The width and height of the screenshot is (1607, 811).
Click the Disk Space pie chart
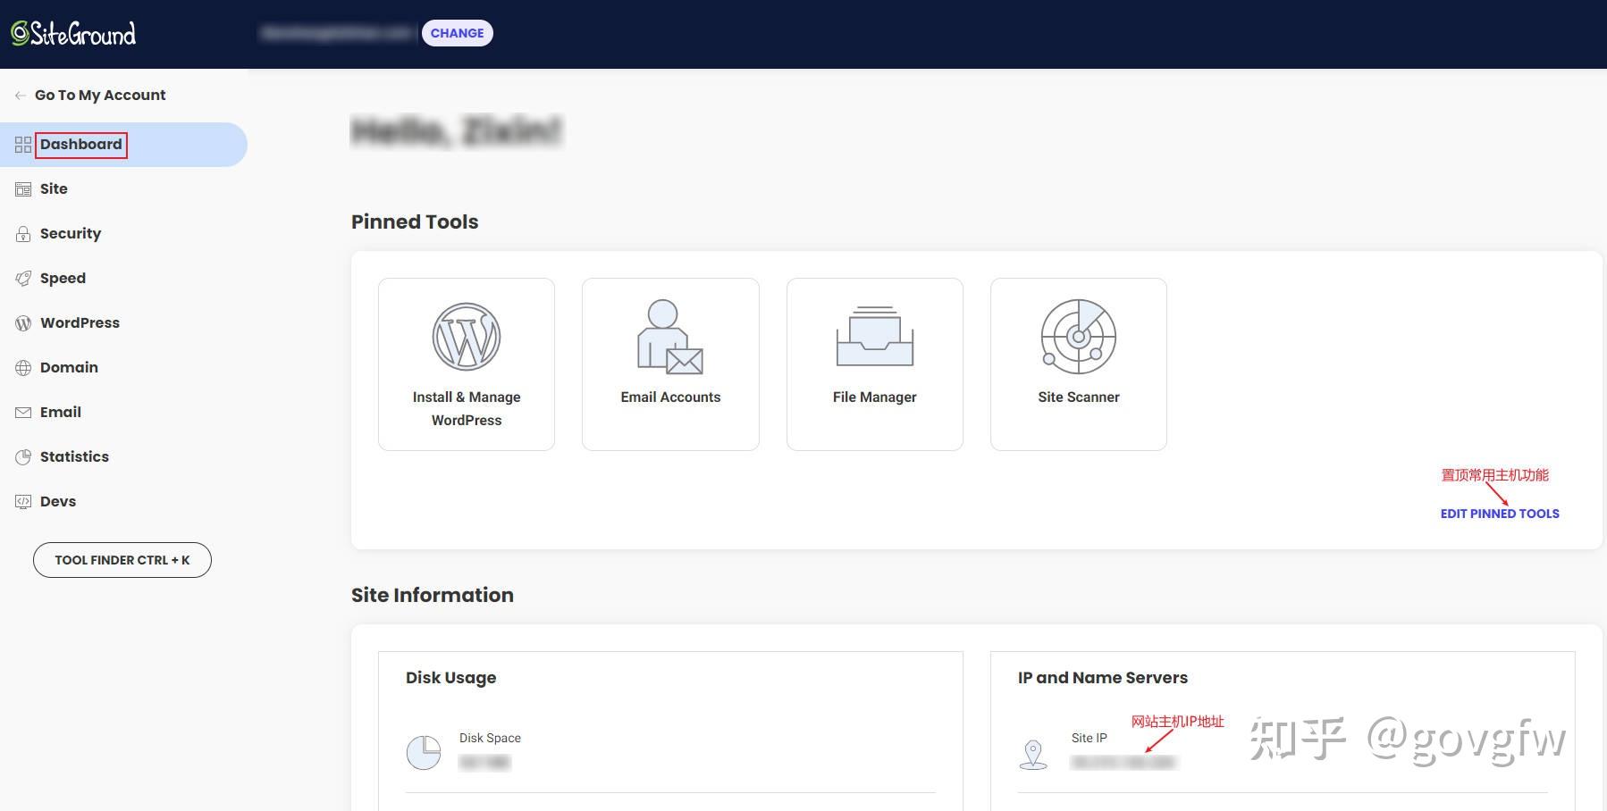coord(425,753)
